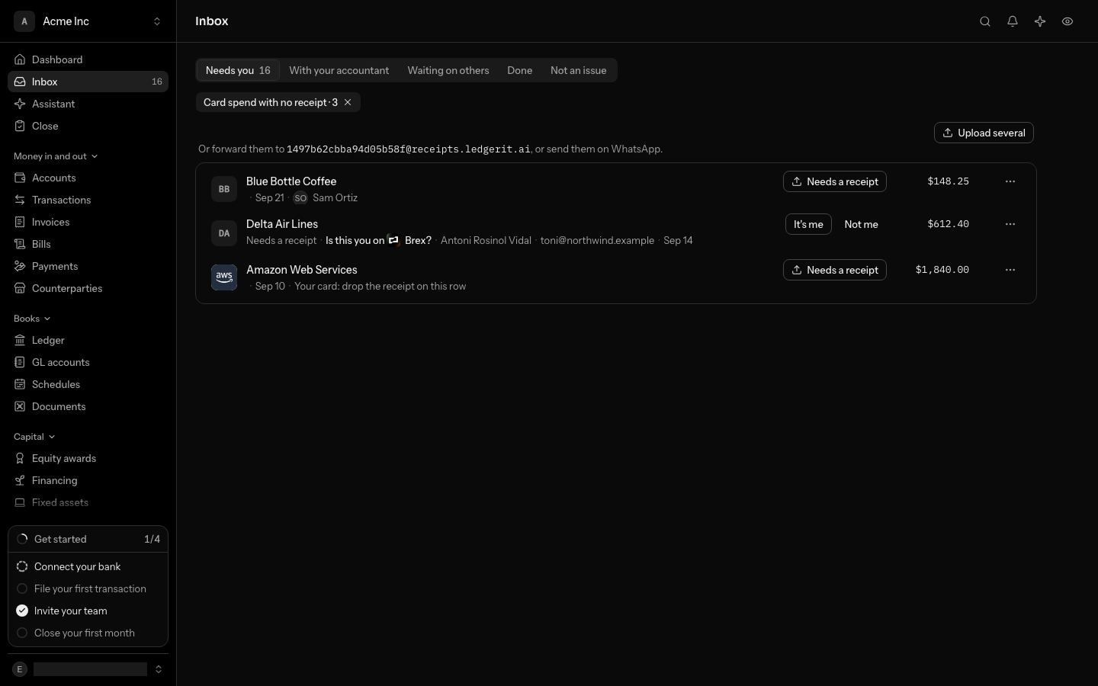Screen dimensions: 1098x686
Task: Collapse the Money in and out section
Action: [56, 156]
